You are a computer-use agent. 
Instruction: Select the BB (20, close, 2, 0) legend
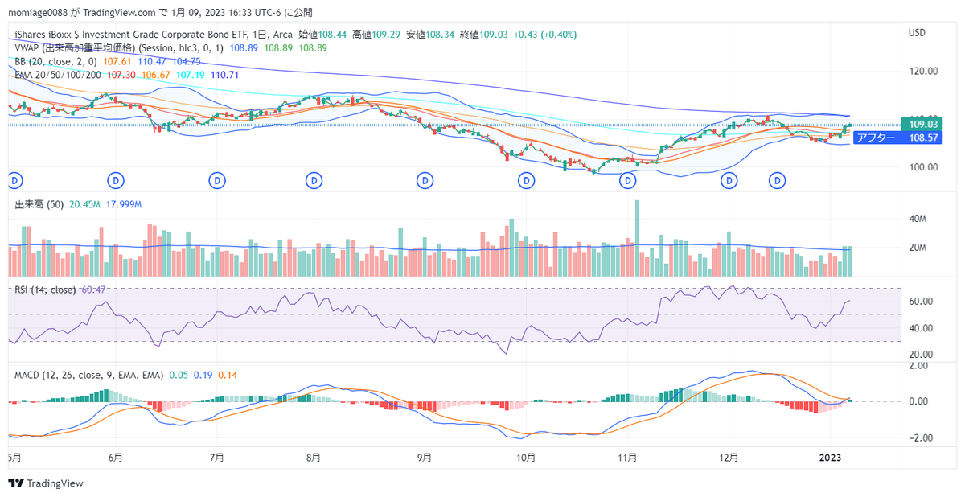55,60
